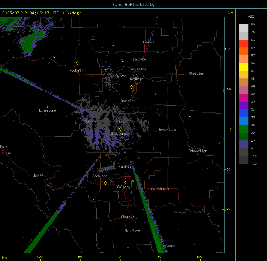Click the Airdrie label
Screen dimensions: 267x261
click(125, 166)
